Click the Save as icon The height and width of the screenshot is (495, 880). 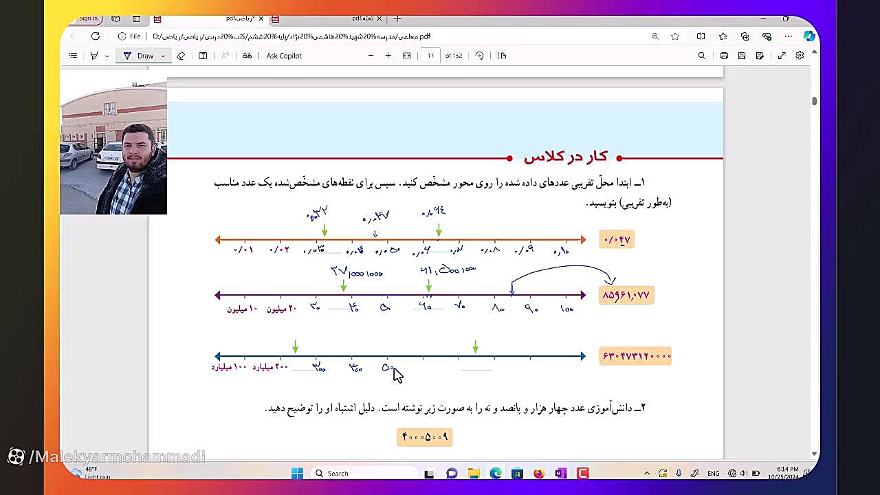760,56
